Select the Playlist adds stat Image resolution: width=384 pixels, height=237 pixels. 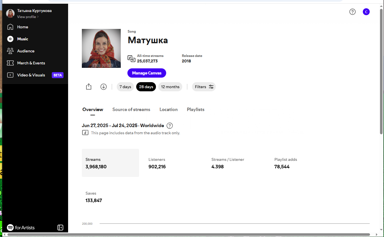coord(299,163)
